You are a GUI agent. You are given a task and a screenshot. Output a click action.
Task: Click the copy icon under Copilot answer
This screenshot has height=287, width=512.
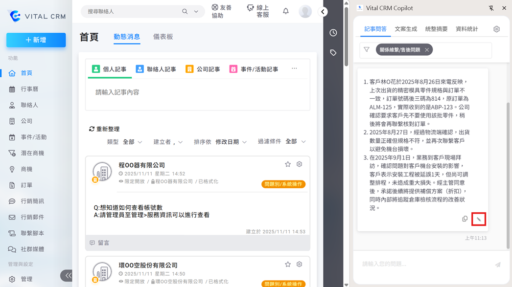point(465,219)
